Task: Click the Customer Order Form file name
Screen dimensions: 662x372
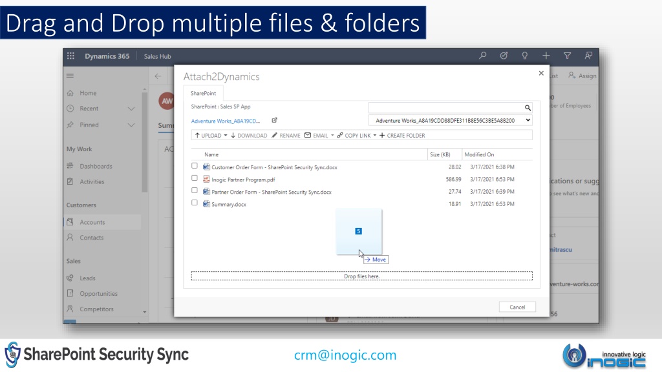Action: 274,167
